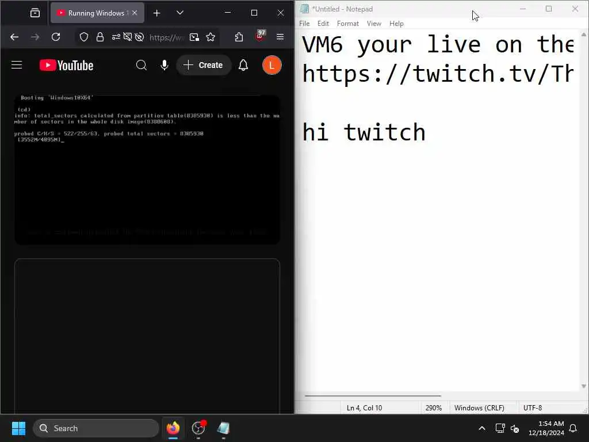Screen dimensions: 589x442
Task: Open clock showing 1:54 AM
Action: 546,428
